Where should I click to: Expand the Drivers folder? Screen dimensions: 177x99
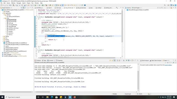pos(3,40)
